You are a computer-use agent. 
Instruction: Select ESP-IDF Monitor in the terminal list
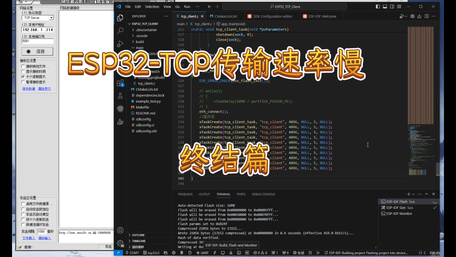[x=399, y=214]
